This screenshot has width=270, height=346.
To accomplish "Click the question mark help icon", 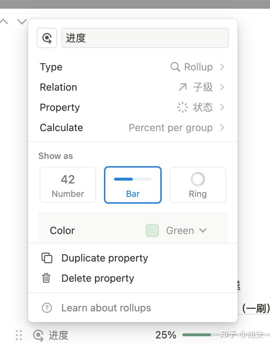I will click(47, 308).
